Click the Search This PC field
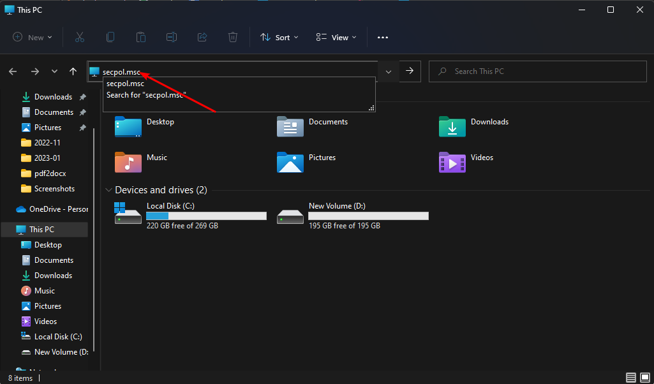Image resolution: width=654 pixels, height=384 pixels. (x=538, y=71)
